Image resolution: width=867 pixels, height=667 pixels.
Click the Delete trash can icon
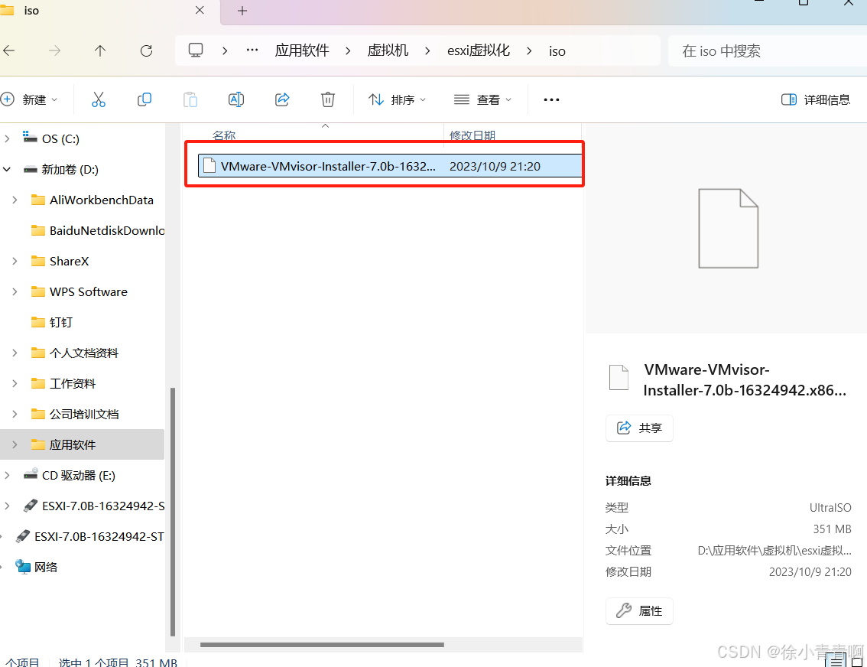[x=328, y=99]
